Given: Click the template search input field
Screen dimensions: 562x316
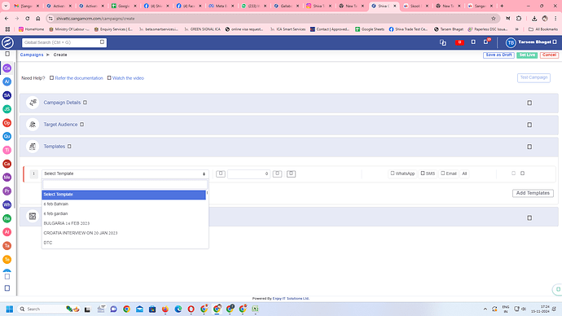Looking at the screenshot, I should point(125,185).
